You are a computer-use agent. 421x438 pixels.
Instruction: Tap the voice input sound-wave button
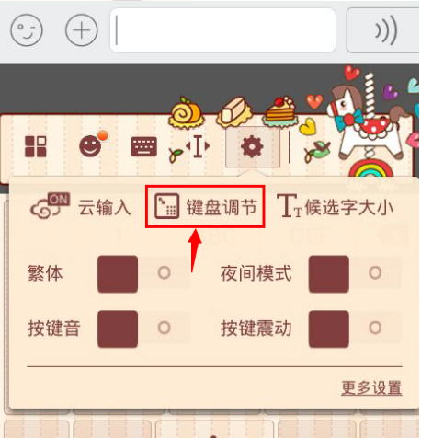(383, 30)
